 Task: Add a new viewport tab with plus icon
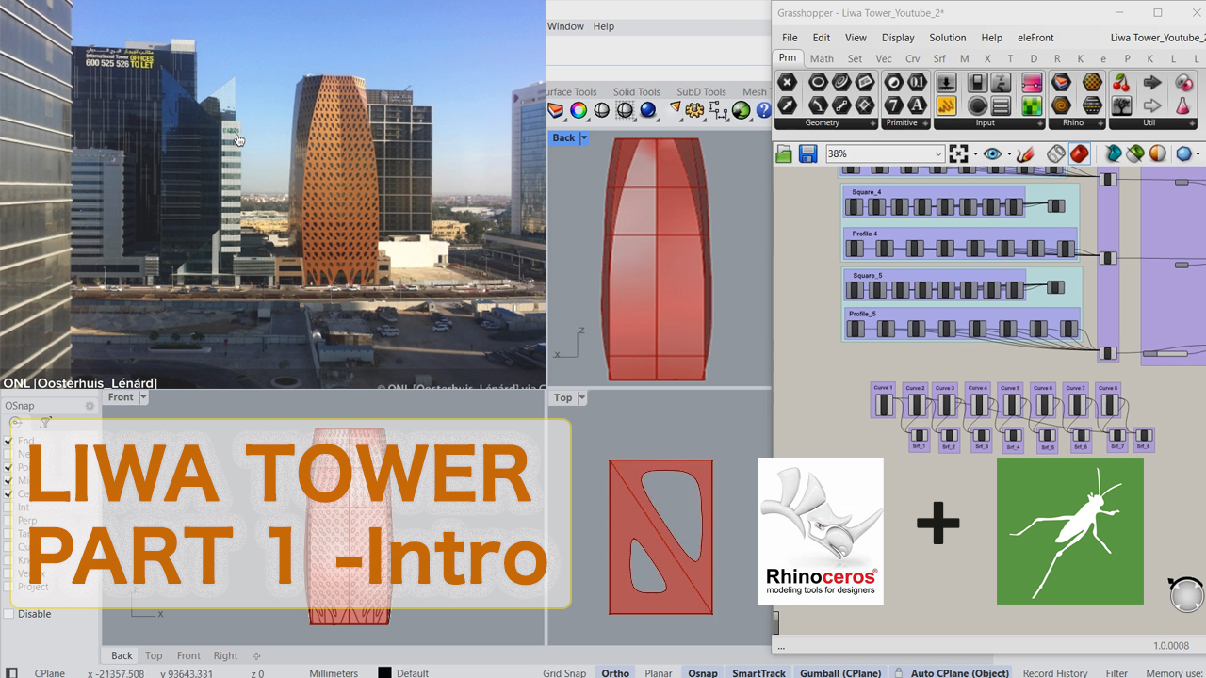pos(256,655)
